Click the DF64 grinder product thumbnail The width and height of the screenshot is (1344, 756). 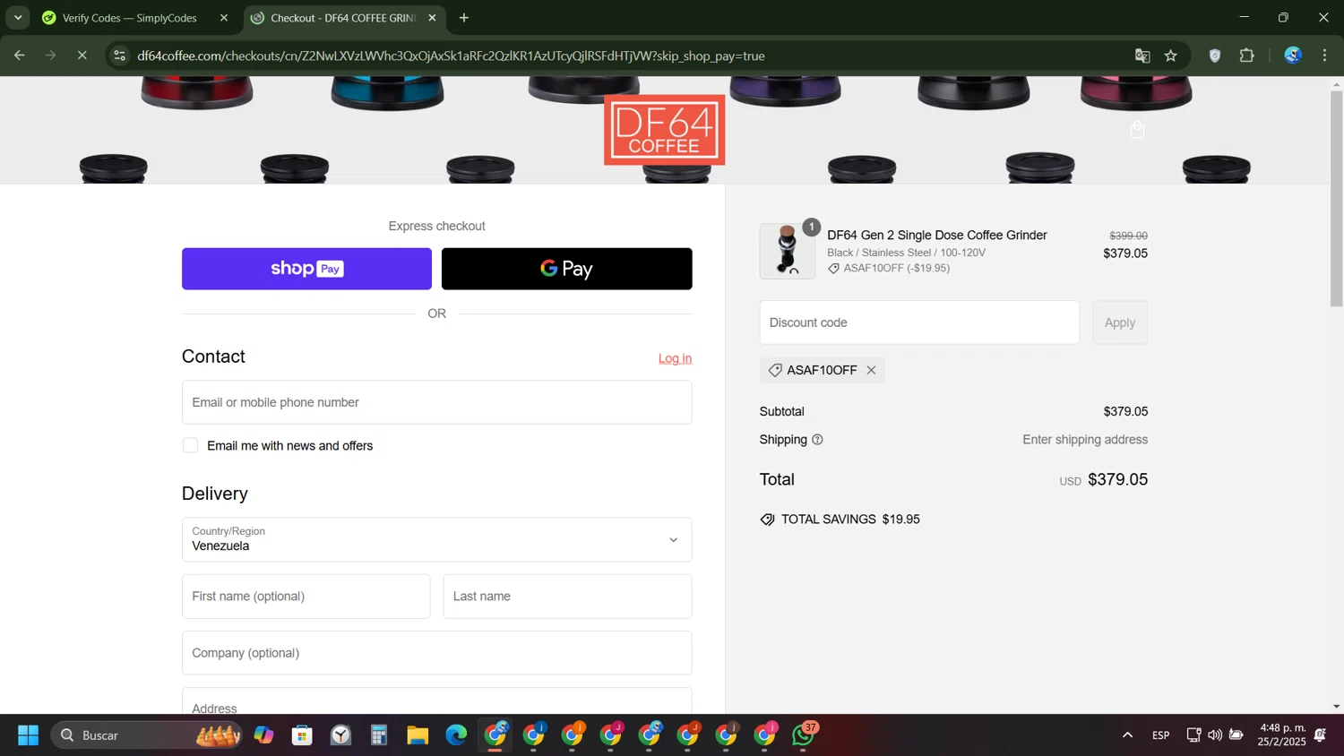(788, 251)
